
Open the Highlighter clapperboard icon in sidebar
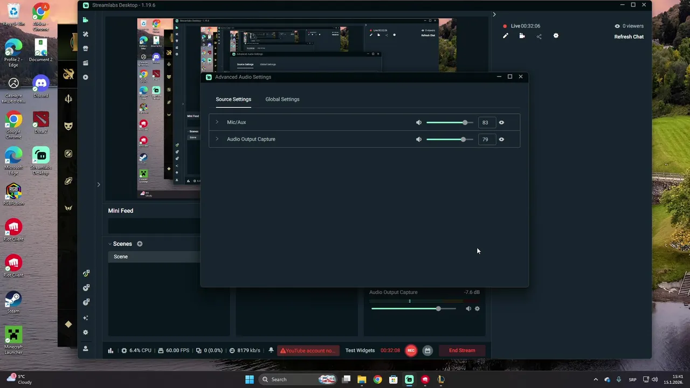pyautogui.click(x=85, y=63)
